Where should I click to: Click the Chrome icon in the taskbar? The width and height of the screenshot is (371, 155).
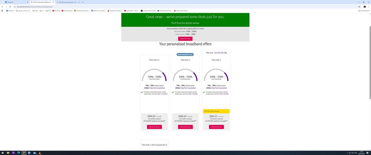24,153
